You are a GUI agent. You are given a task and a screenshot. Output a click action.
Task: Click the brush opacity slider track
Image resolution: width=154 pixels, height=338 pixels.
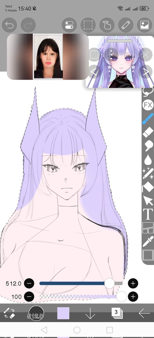81,297
